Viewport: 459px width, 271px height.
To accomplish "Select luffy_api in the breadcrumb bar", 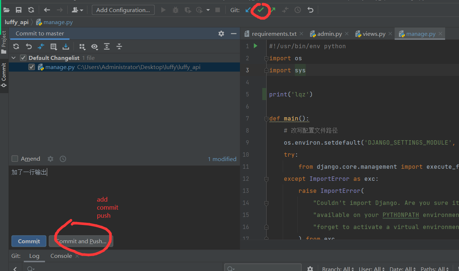I will [x=16, y=22].
